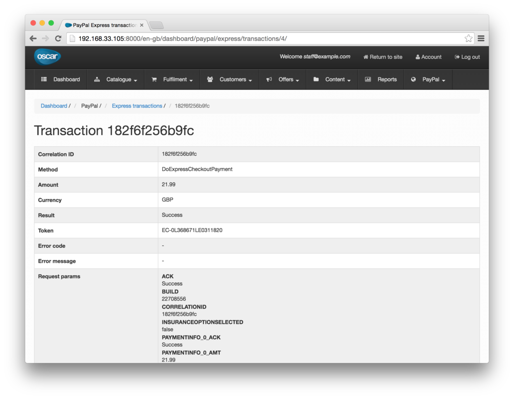Click the PayPal tab favicon

68,25
